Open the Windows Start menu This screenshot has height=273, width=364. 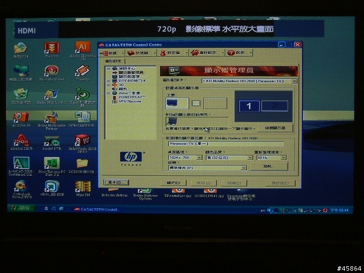click(x=21, y=208)
